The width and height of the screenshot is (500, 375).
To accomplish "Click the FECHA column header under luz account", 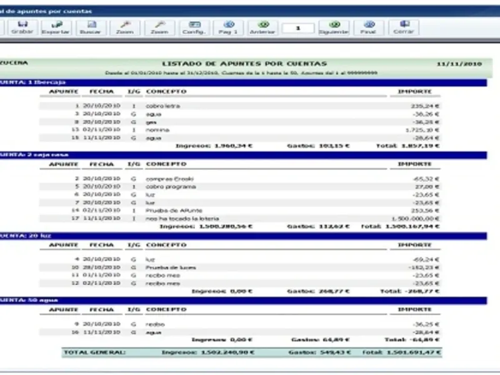I will tap(102, 245).
